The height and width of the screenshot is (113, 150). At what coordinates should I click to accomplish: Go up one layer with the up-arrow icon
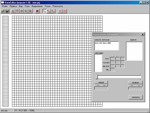coord(13,11)
